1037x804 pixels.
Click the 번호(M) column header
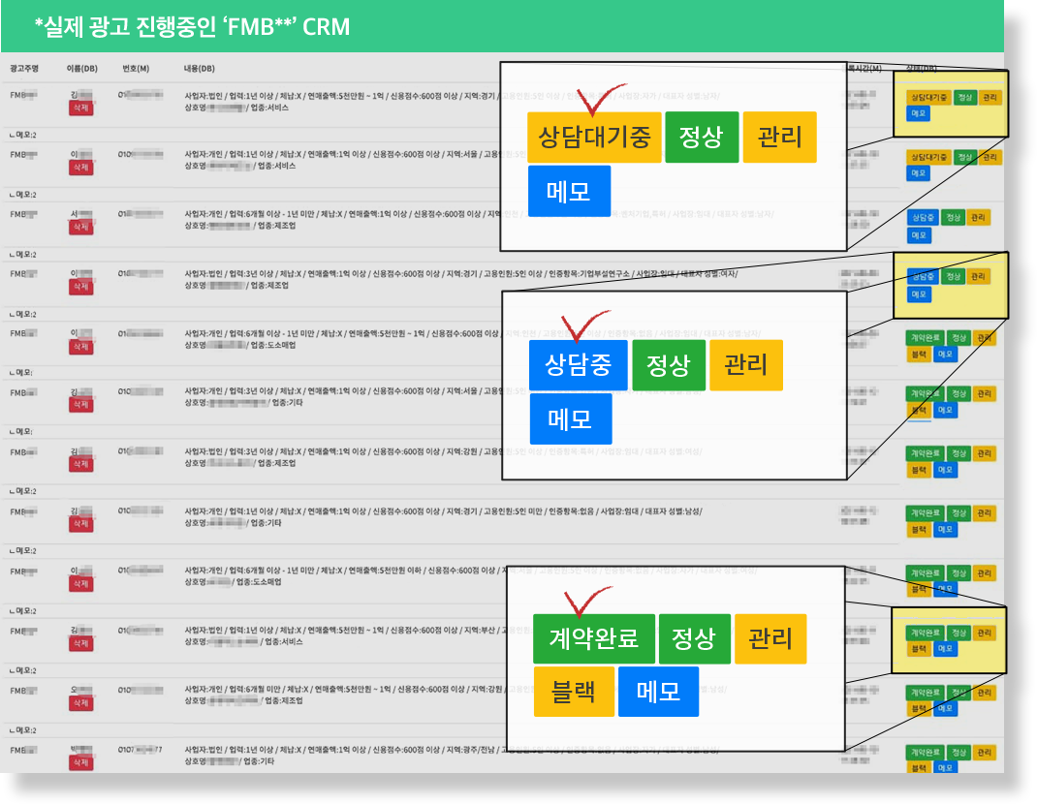(136, 69)
